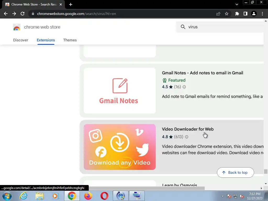Select the Chrome taskbar button

pos(72,196)
